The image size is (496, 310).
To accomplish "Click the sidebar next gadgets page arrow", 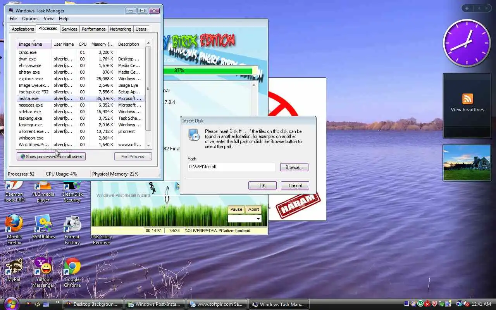I will [x=486, y=8].
